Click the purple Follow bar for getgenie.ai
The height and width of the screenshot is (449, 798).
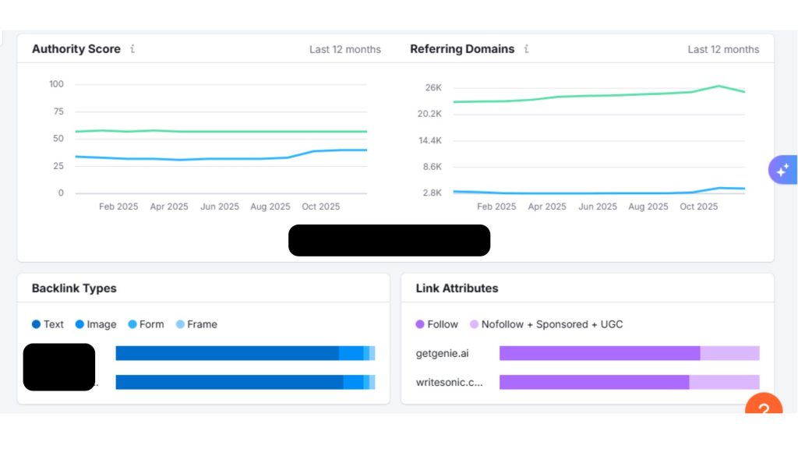tap(600, 353)
